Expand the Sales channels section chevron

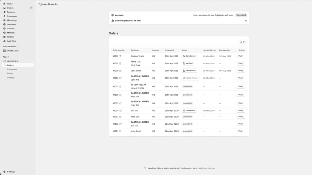point(17,47)
